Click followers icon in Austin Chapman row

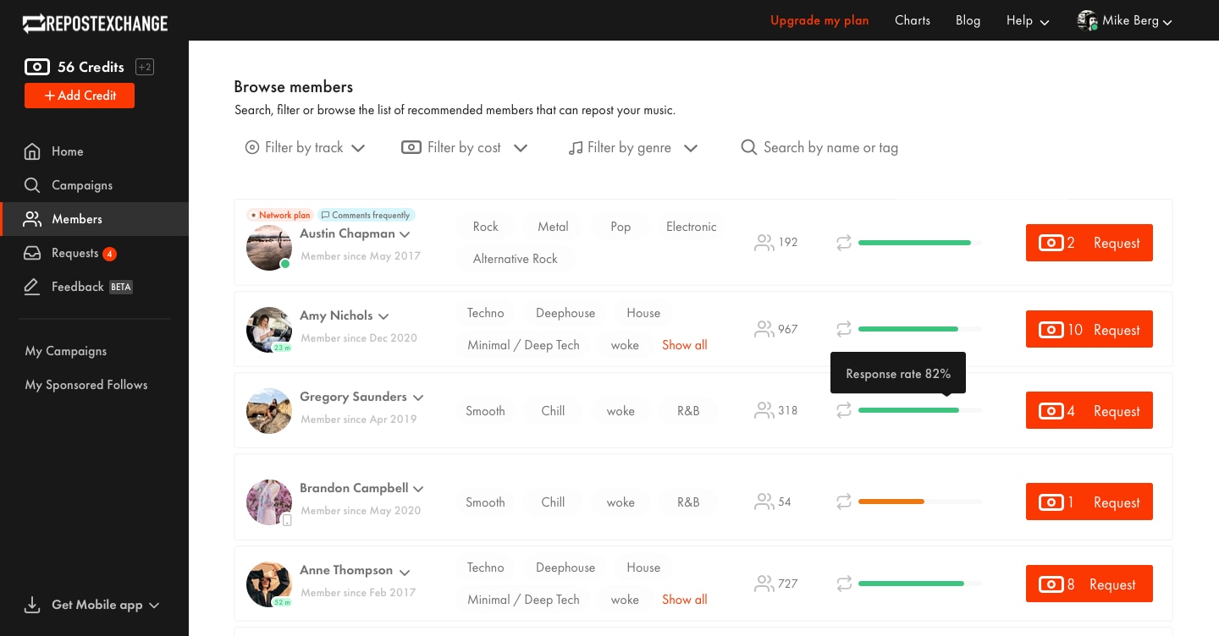(764, 243)
